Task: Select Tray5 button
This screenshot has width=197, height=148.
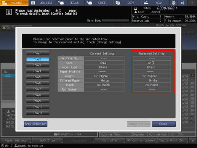Action: point(38,77)
